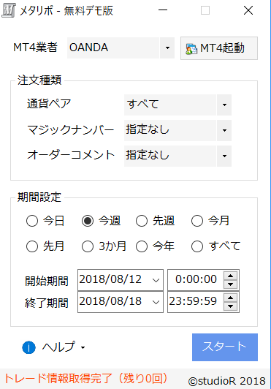Click the blue info icon beside ヘルプ
This screenshot has width=271, height=389.
point(28,347)
